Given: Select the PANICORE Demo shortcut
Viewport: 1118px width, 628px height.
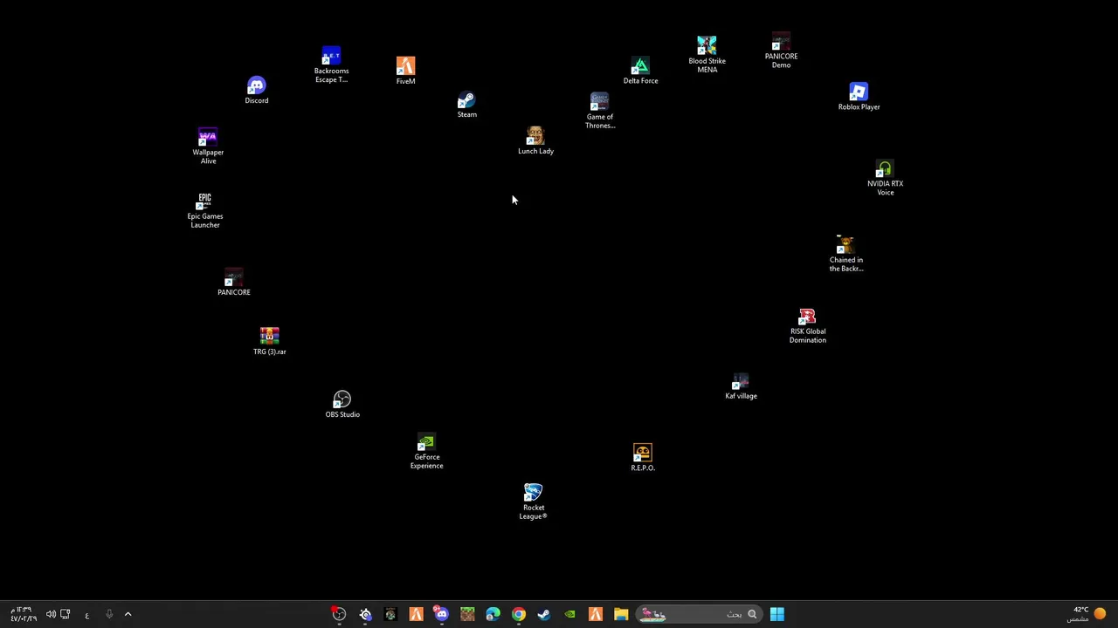Looking at the screenshot, I should [781, 51].
